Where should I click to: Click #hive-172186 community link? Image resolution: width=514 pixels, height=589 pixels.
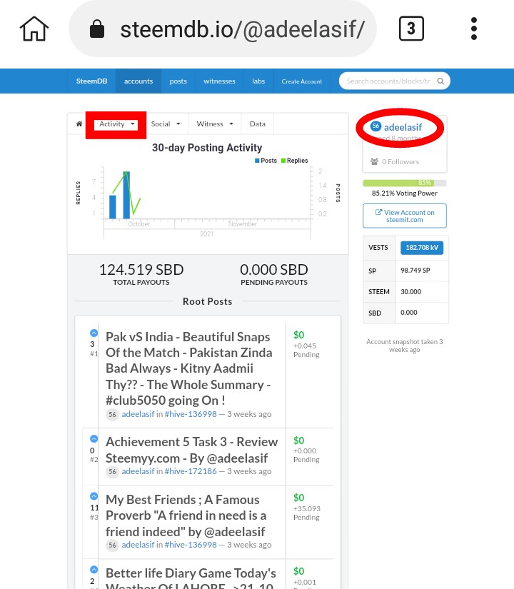coord(191,471)
